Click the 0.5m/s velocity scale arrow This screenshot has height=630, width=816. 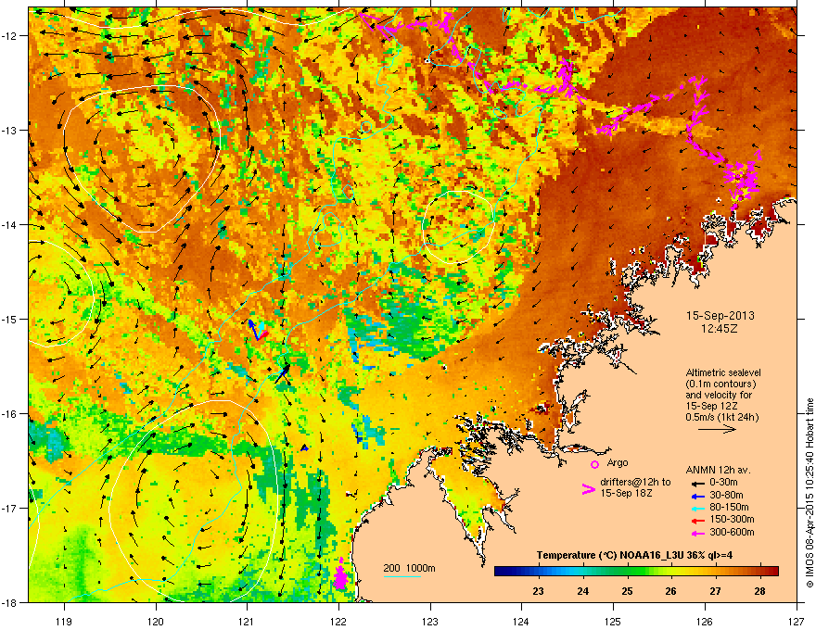717,429
